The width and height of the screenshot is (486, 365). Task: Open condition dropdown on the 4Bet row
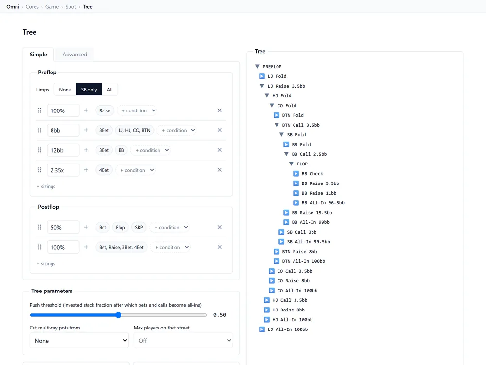coord(135,170)
